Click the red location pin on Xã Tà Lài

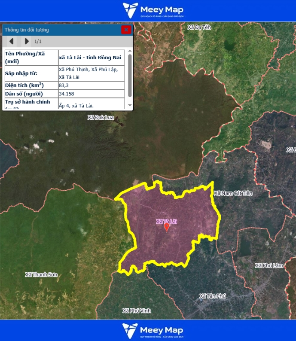click(167, 227)
